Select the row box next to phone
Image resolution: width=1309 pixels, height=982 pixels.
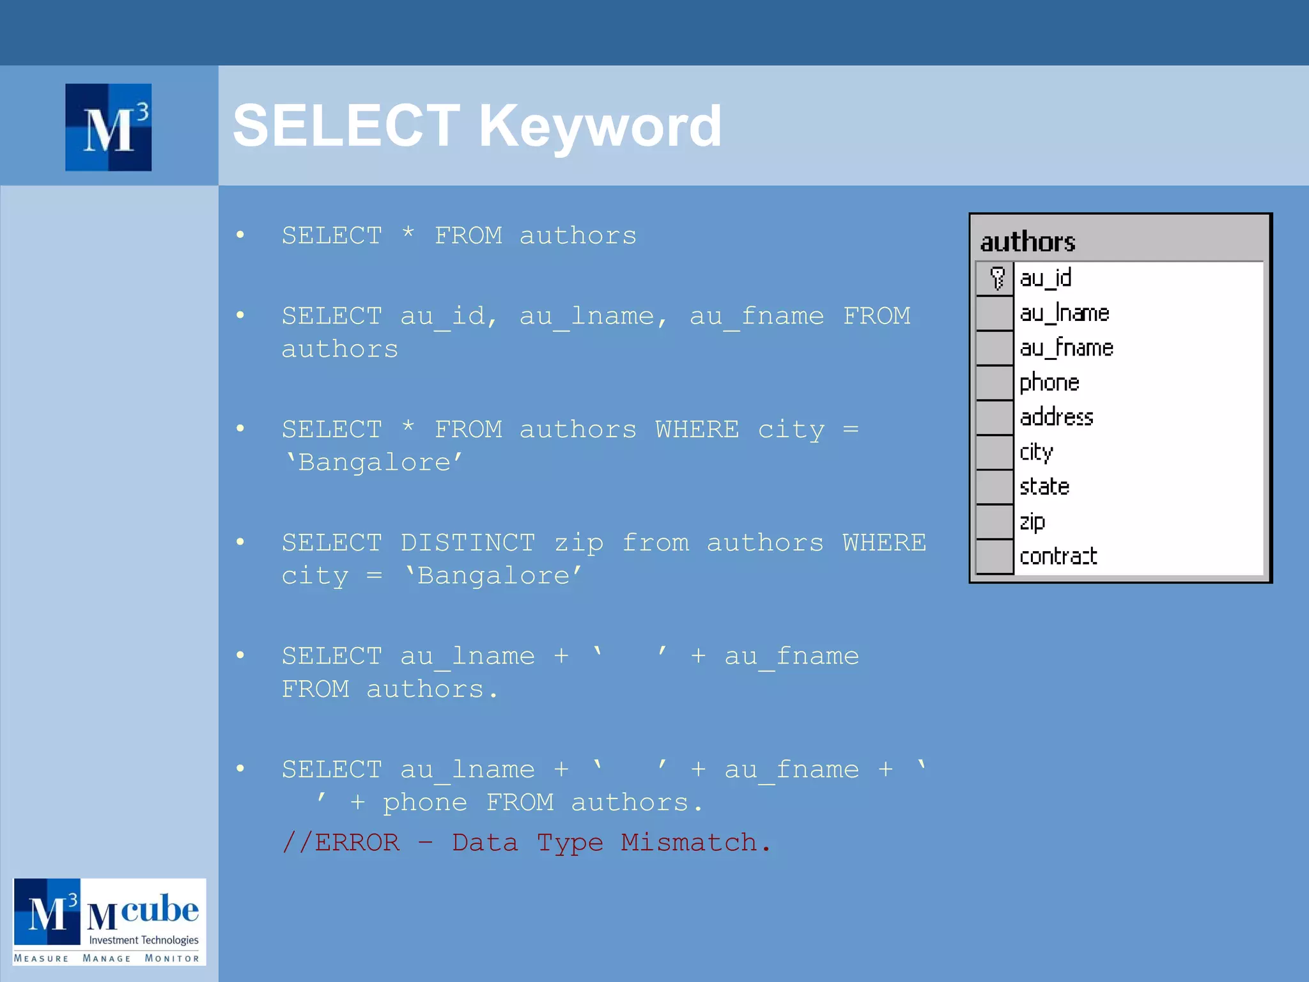point(995,383)
